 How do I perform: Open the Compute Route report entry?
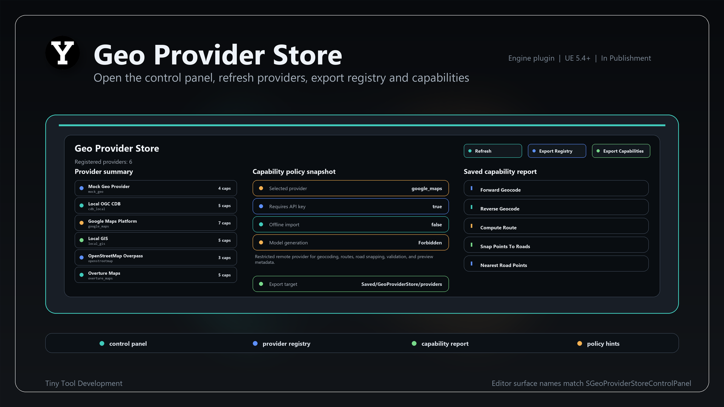click(x=556, y=226)
